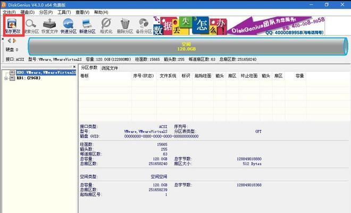
Task: Click the 删除分区 (Delete Partition) icon
Action: click(x=125, y=26)
